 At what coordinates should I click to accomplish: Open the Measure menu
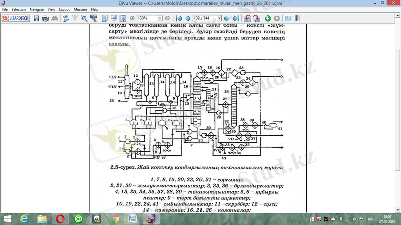click(80, 9)
